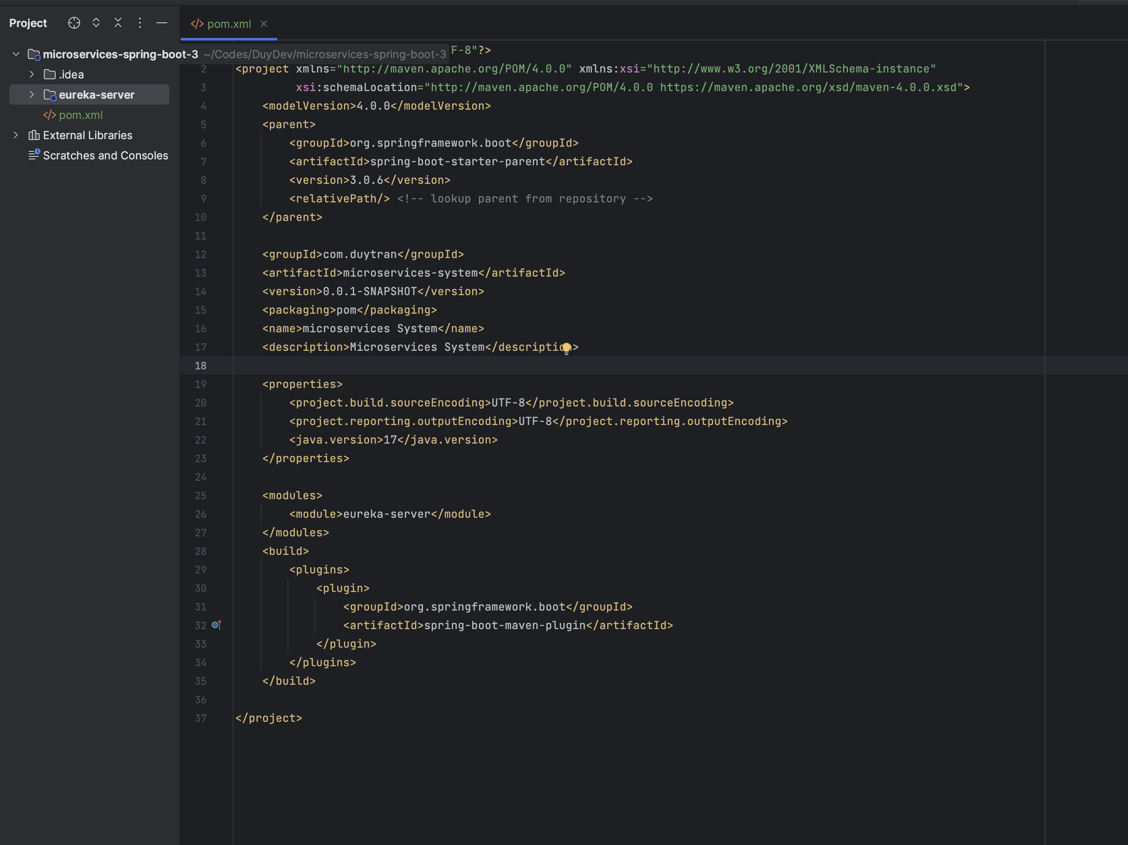Image resolution: width=1128 pixels, height=845 pixels.
Task: Select pom.xml in the project tree
Action: [x=80, y=115]
